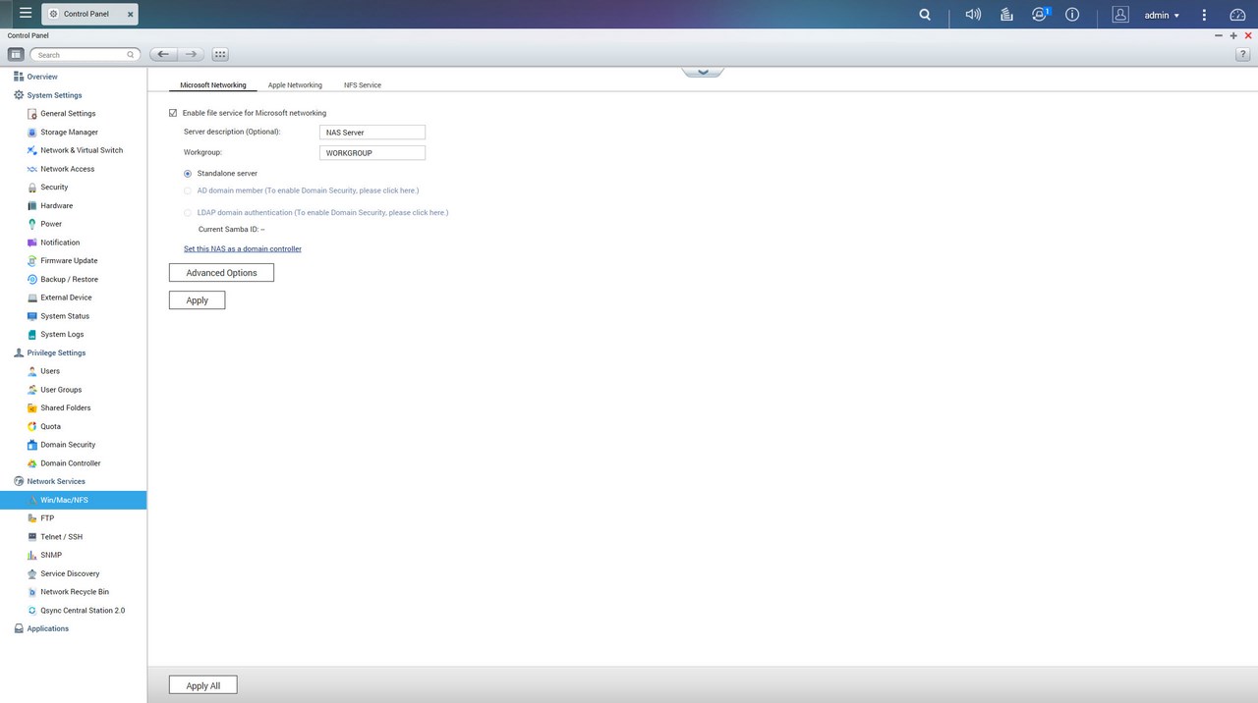Toggle the sidebar panel view icon

(16, 54)
